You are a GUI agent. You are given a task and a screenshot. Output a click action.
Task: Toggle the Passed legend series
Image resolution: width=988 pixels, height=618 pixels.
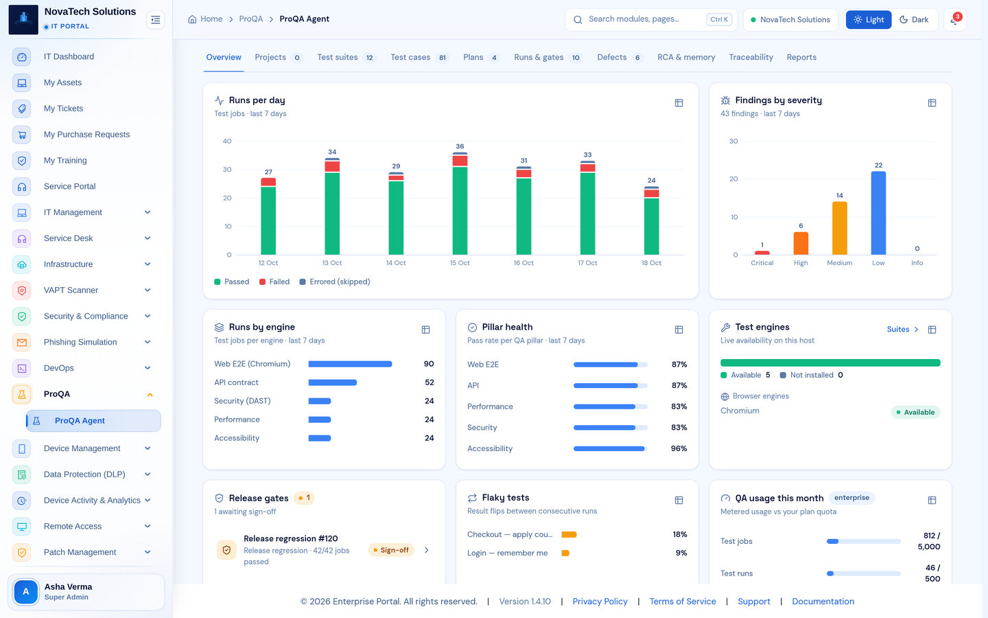pos(232,282)
